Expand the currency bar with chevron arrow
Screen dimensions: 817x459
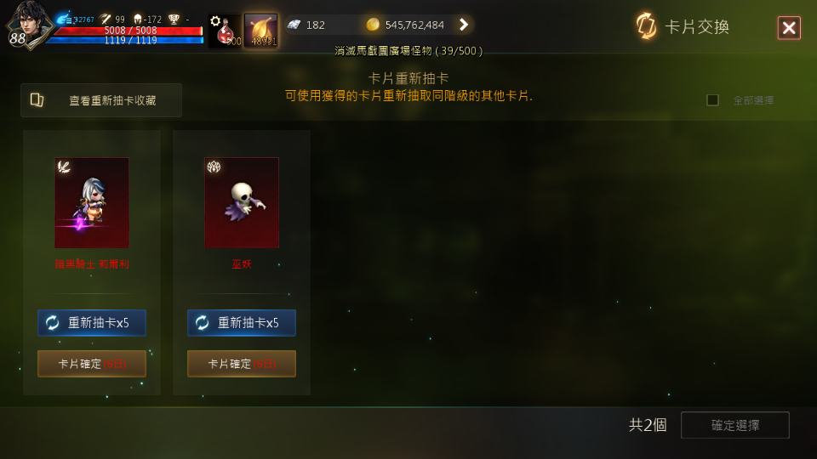coord(464,25)
